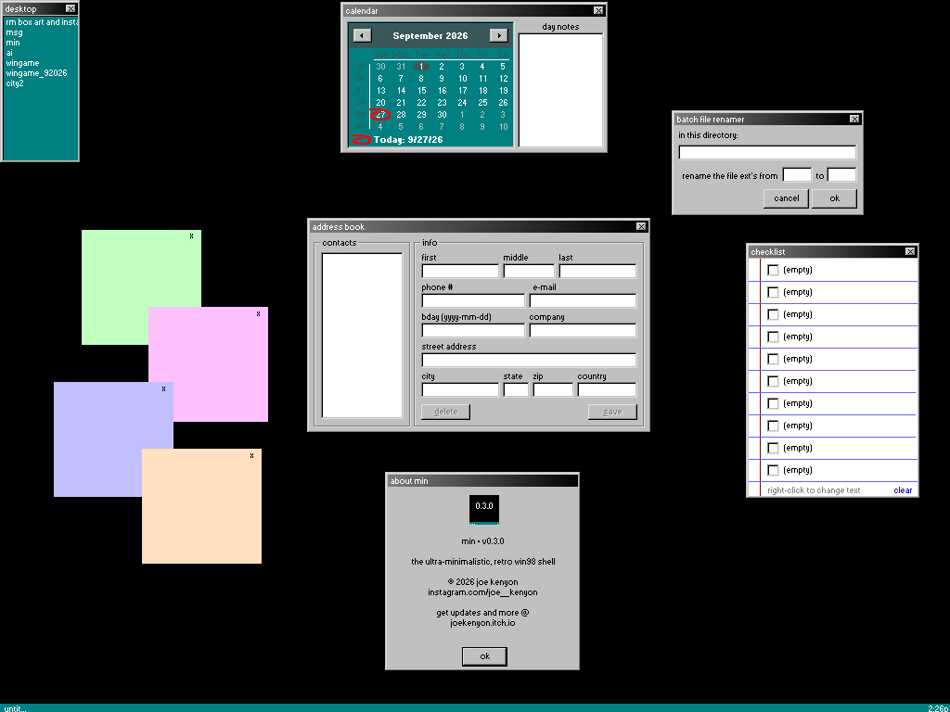Click 'Today: 9/27/26' in calendar

point(408,140)
